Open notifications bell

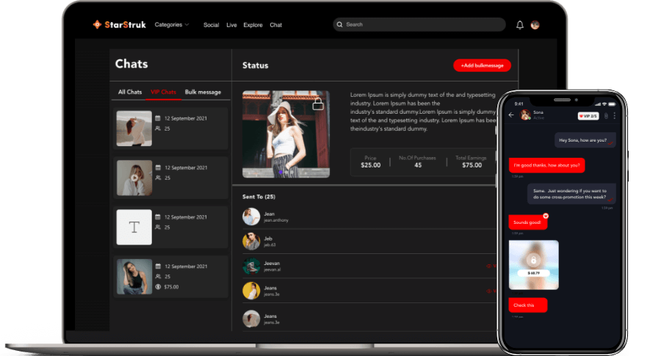coord(519,25)
